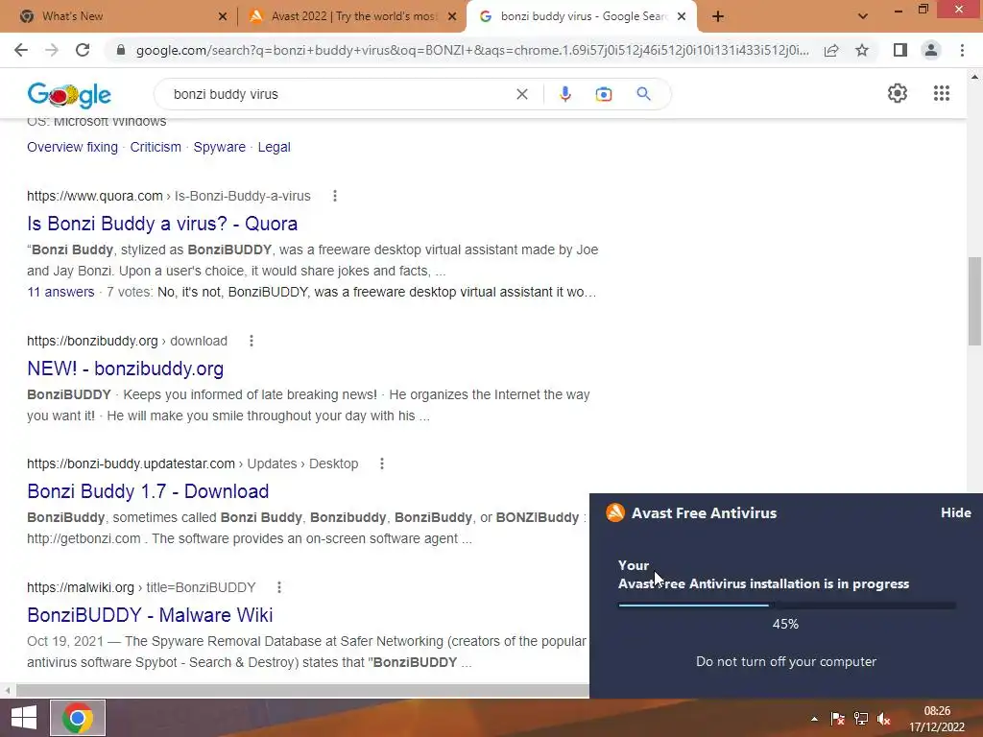Open options for bonzibuddy.org result
Screen dimensions: 983x737
[x=252, y=341]
